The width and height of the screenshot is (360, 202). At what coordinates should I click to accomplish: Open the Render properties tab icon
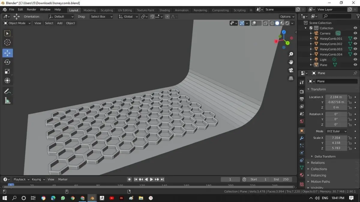click(302, 92)
